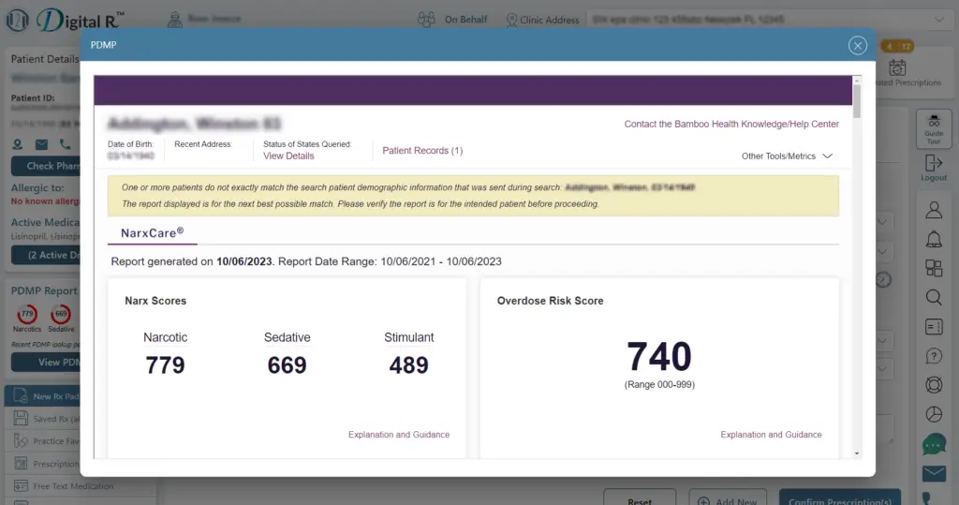Click the Reset button
Image resolution: width=959 pixels, height=505 pixels.
click(640, 498)
